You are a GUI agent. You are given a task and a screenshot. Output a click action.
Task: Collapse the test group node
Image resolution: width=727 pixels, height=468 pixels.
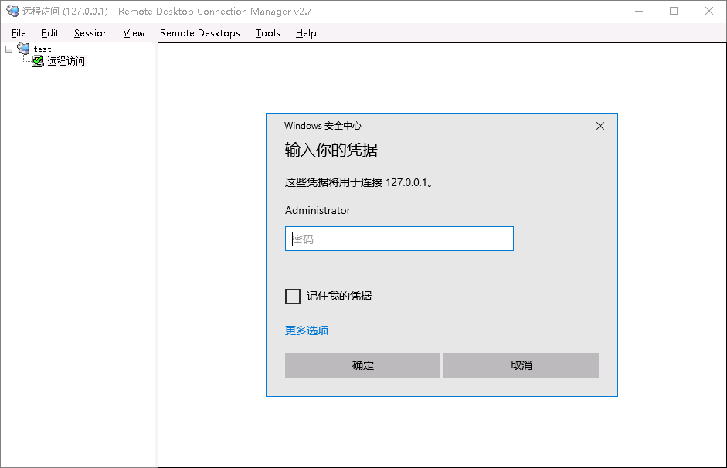[8, 49]
